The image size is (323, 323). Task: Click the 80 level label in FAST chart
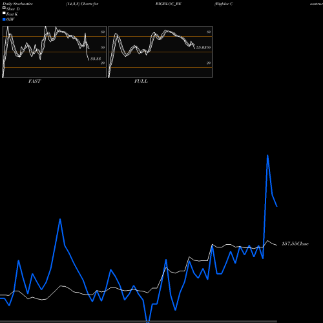point(103,32)
